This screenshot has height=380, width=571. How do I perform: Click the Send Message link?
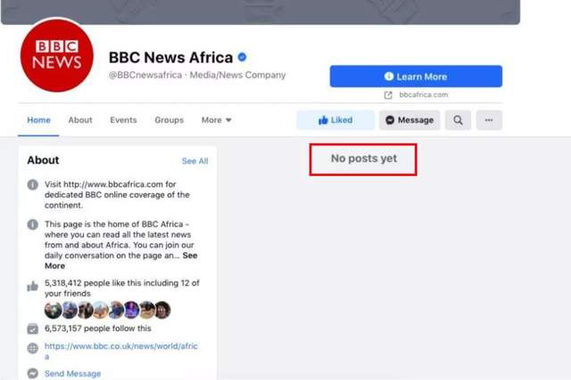click(73, 374)
